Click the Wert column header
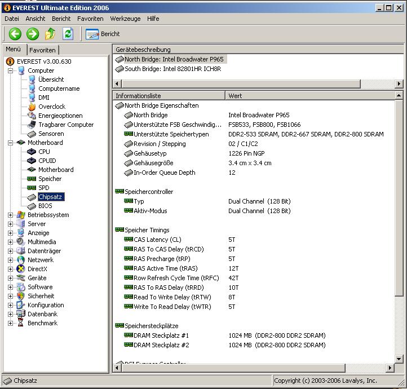 [x=309, y=96]
